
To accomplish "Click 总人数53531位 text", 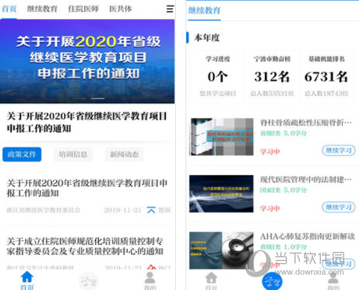I will [272, 93].
